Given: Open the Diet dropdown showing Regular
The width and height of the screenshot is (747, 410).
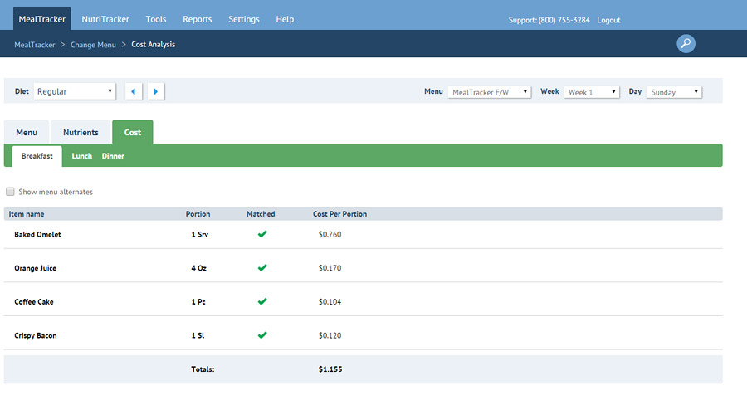Looking at the screenshot, I should coord(75,91).
